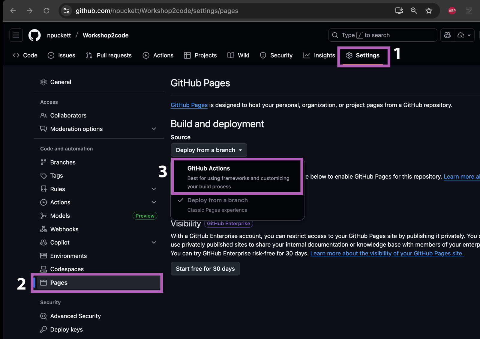Expand the Copilot section chevron
Image resolution: width=480 pixels, height=339 pixels.
tap(154, 242)
